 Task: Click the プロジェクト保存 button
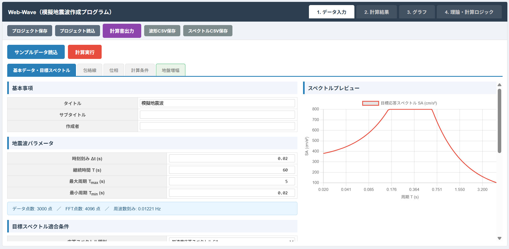30,31
